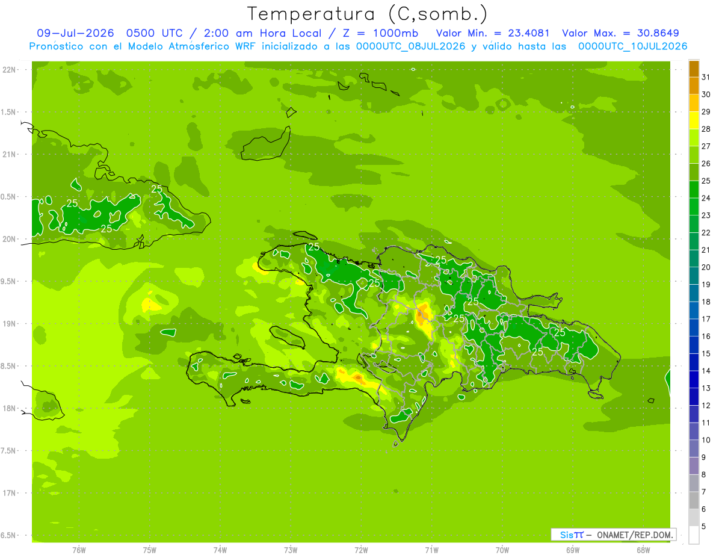Click the 1.5N latitude tick label
Viewport: 722px width, 558px height.
coord(8,112)
